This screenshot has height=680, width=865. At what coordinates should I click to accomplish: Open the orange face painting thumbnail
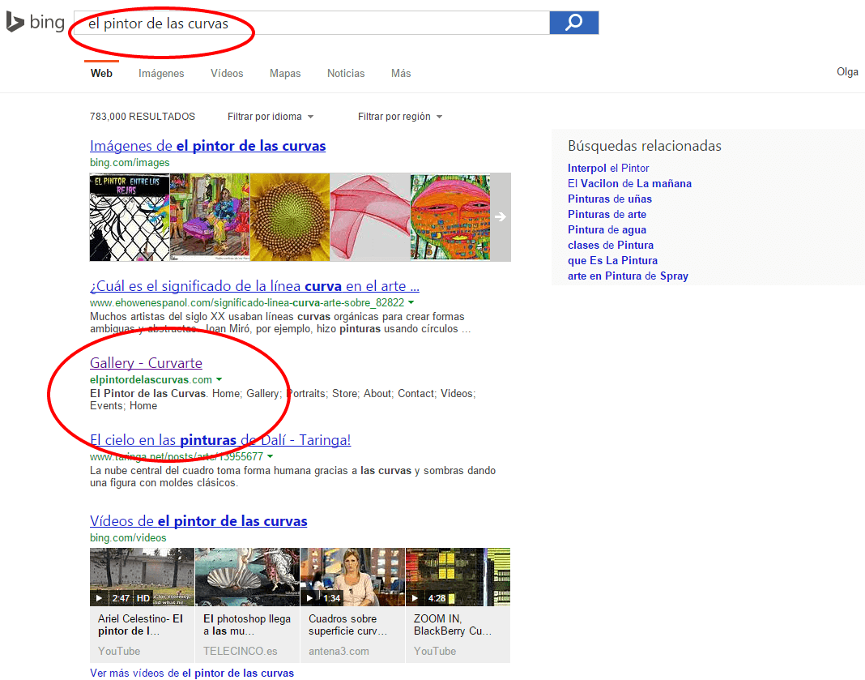pos(450,217)
